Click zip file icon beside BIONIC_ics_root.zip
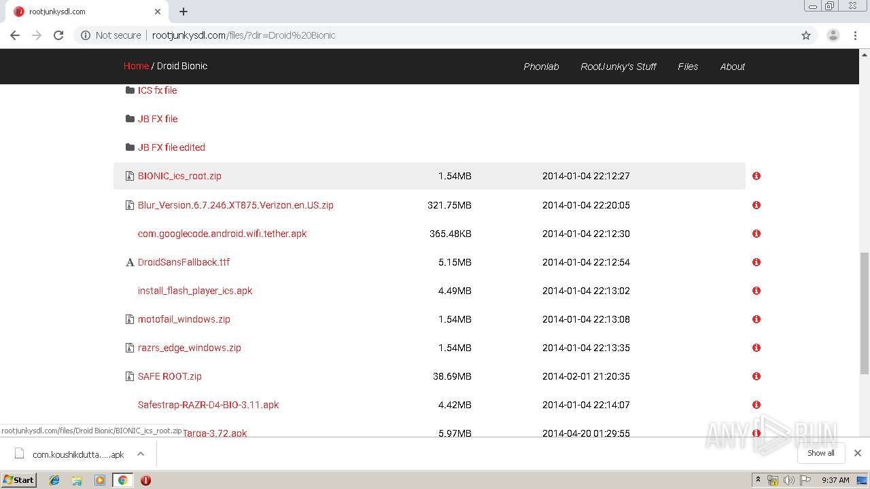The width and height of the screenshot is (870, 489). tap(130, 176)
